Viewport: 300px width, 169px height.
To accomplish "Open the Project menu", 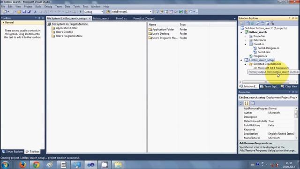I will coord(28,7).
